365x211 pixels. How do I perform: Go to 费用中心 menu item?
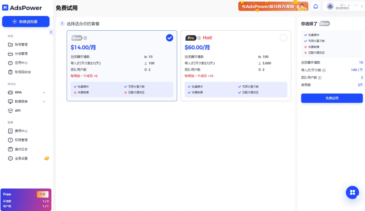(21, 131)
